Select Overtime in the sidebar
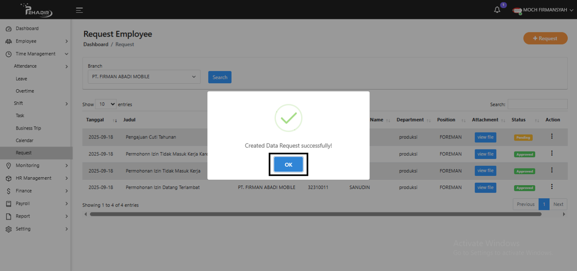This screenshot has width=577, height=271. (x=25, y=91)
